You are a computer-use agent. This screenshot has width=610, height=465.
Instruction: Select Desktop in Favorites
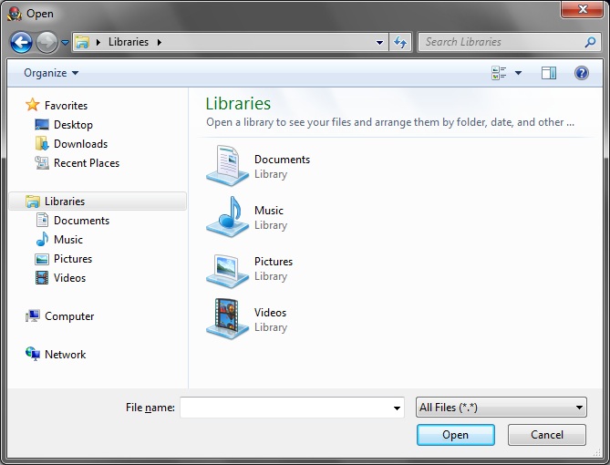(73, 125)
